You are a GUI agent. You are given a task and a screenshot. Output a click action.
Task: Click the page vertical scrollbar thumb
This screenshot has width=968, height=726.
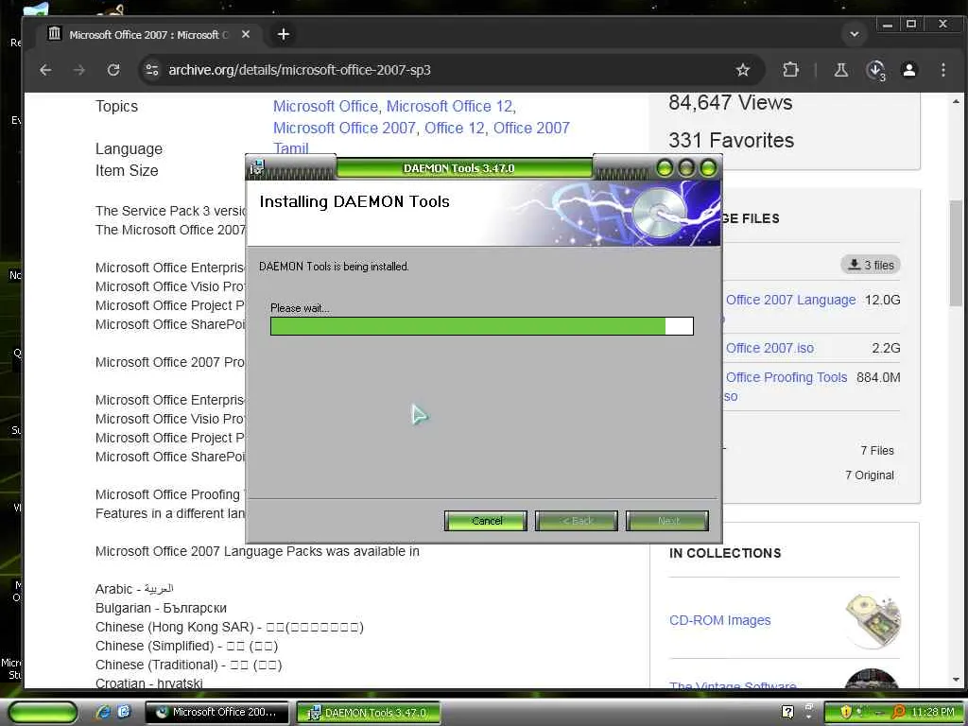tap(956, 253)
